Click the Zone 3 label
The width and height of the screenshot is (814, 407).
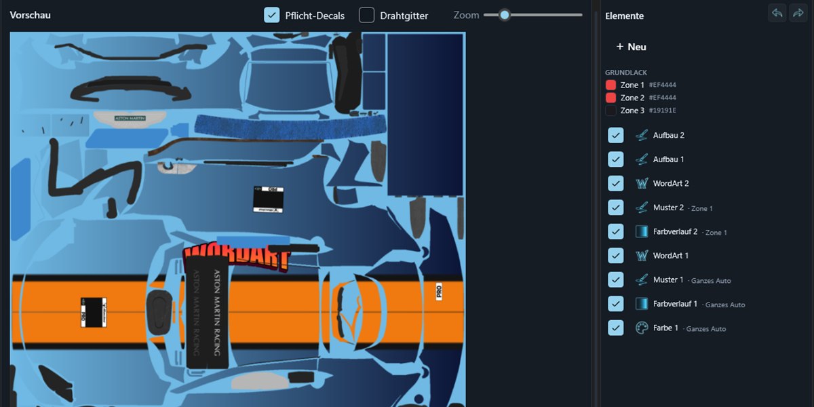(632, 110)
